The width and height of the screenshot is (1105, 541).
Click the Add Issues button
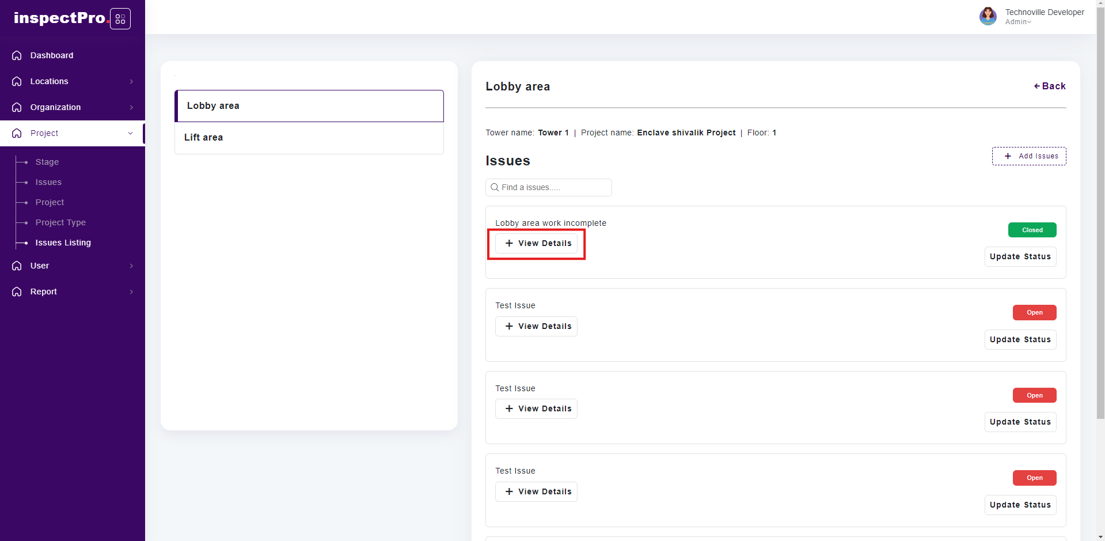(1028, 156)
